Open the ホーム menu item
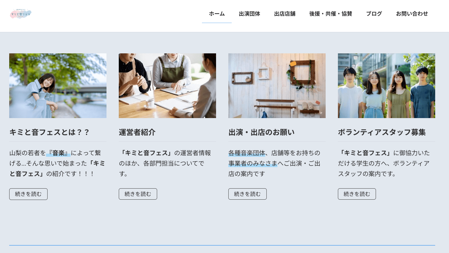The image size is (449, 253). [x=217, y=14]
